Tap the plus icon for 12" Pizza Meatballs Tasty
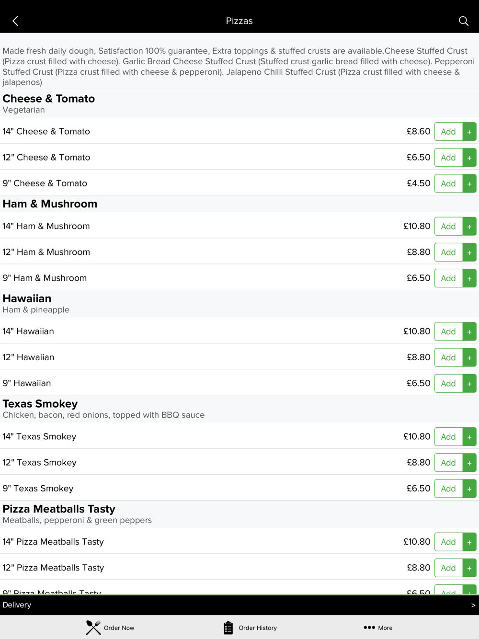This screenshot has width=479, height=639. click(469, 568)
